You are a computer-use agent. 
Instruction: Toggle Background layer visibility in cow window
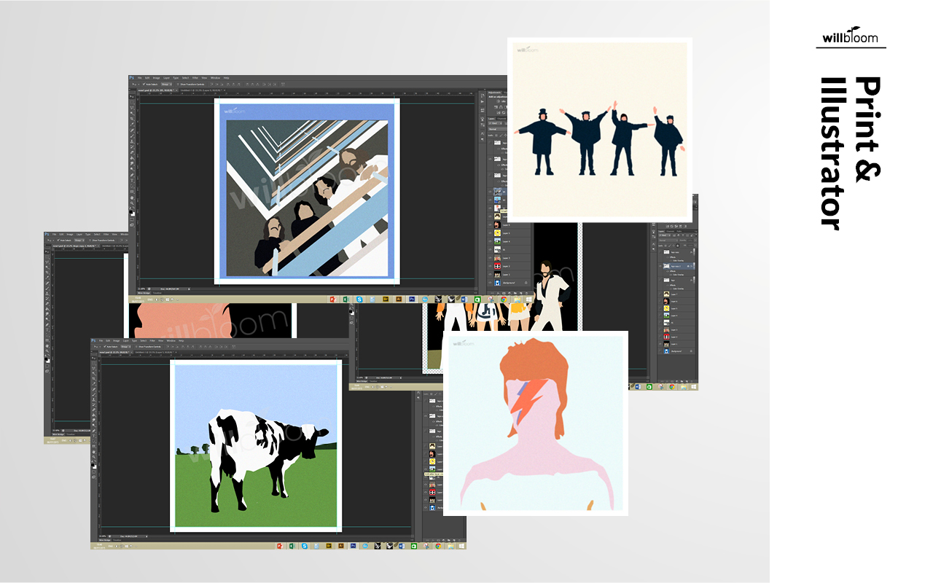[426, 508]
